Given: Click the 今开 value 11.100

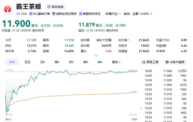Looking at the screenshot, I should point(31,40).
